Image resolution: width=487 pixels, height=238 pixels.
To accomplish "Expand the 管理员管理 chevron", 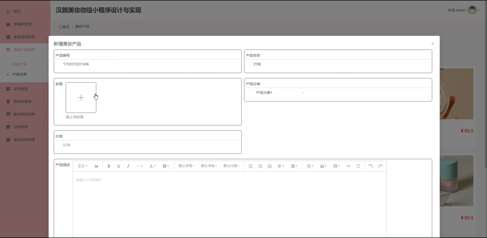I will coord(44,102).
